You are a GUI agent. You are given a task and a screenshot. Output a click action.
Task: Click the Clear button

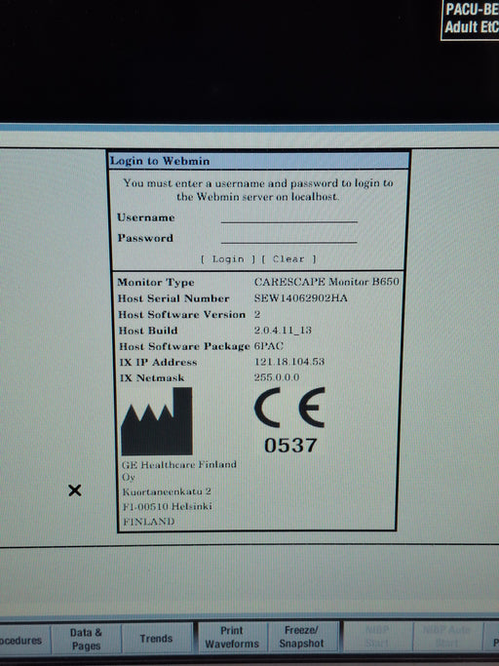pos(288,259)
